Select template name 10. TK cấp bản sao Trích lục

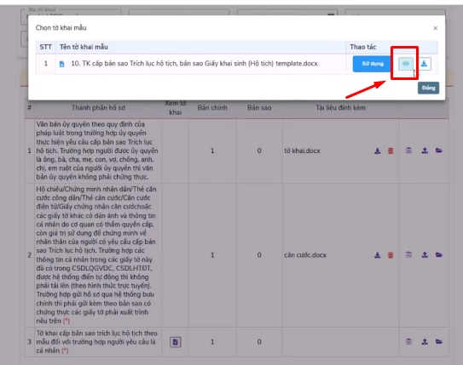[194, 63]
